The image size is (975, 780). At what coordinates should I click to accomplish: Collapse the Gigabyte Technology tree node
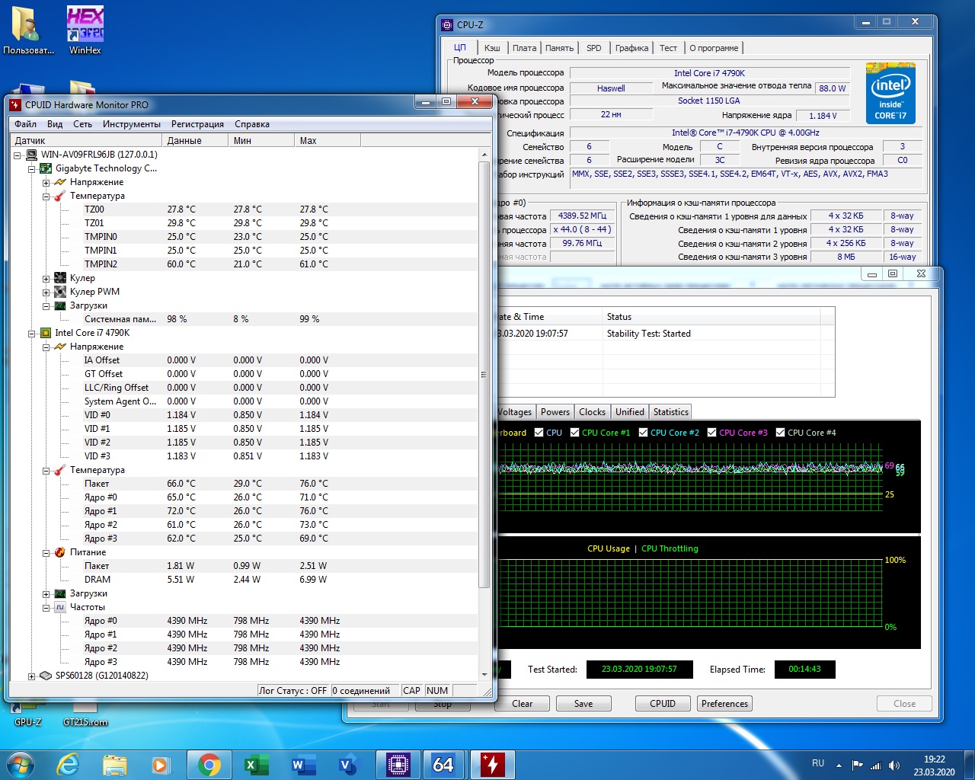[x=32, y=169]
